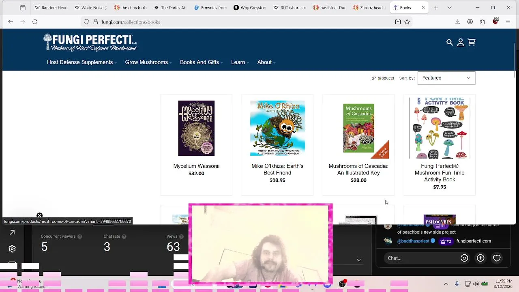Open the Sort by Featured dropdown
This screenshot has width=519, height=292.
coord(446,78)
